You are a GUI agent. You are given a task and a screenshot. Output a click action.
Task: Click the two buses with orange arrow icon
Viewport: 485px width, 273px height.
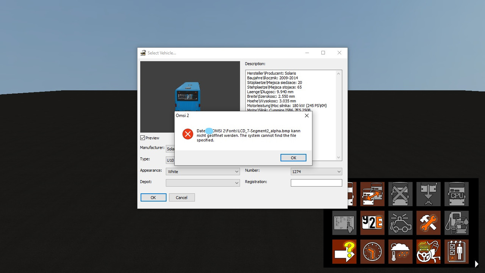tap(372, 194)
